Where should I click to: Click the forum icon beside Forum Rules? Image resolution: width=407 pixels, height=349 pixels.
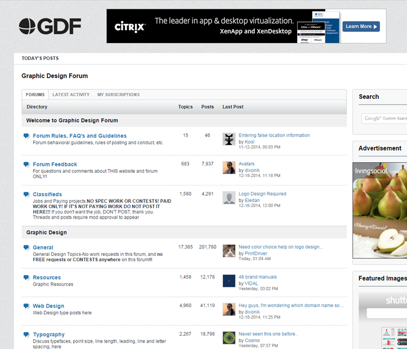27,136
